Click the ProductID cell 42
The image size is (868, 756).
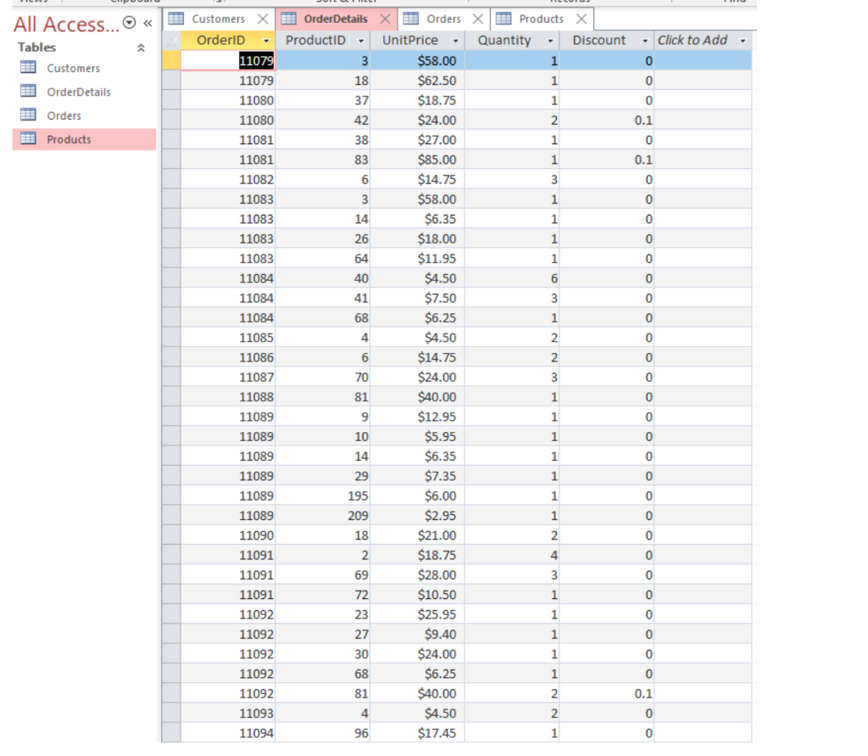click(x=323, y=120)
